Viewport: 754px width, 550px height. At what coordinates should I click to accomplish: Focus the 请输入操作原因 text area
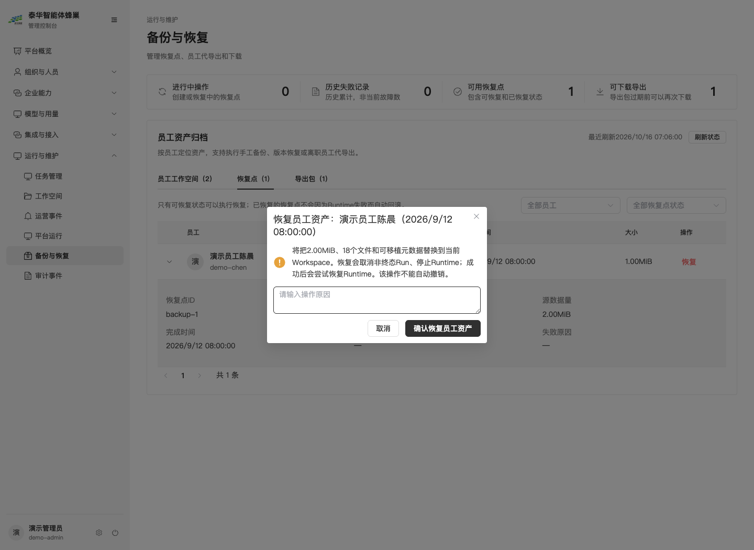click(377, 300)
